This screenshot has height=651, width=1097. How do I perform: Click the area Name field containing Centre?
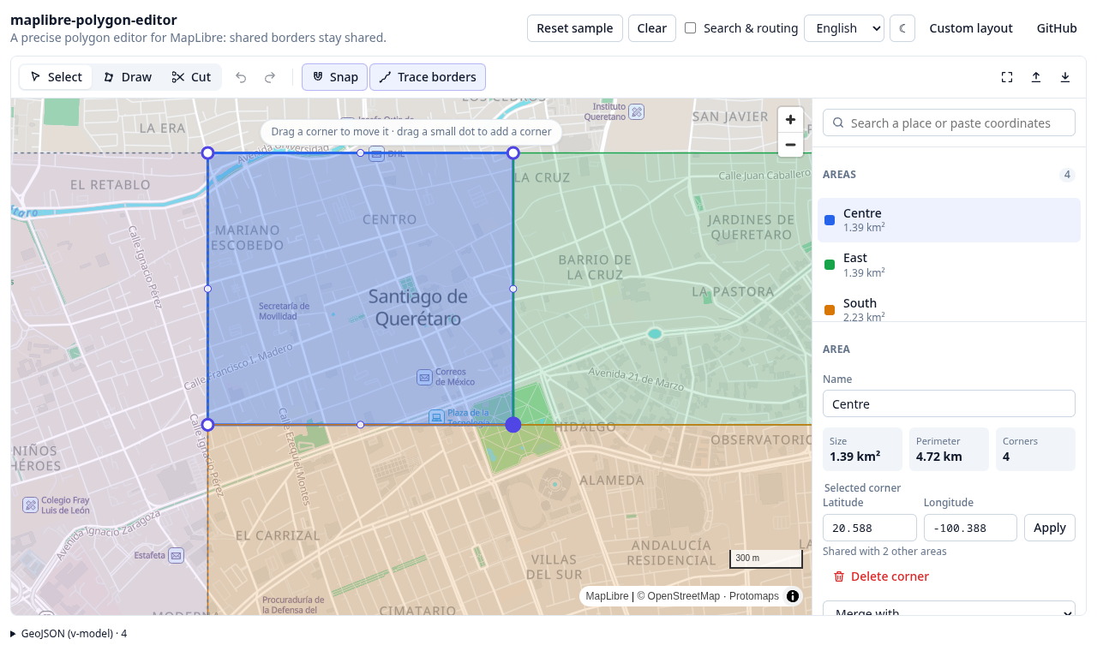tap(949, 404)
